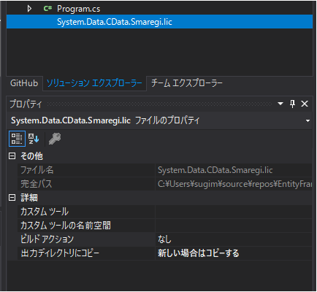Screen dimensions: 317x292
Task: Click the C# file icon of Program.cs
Action: [47, 9]
